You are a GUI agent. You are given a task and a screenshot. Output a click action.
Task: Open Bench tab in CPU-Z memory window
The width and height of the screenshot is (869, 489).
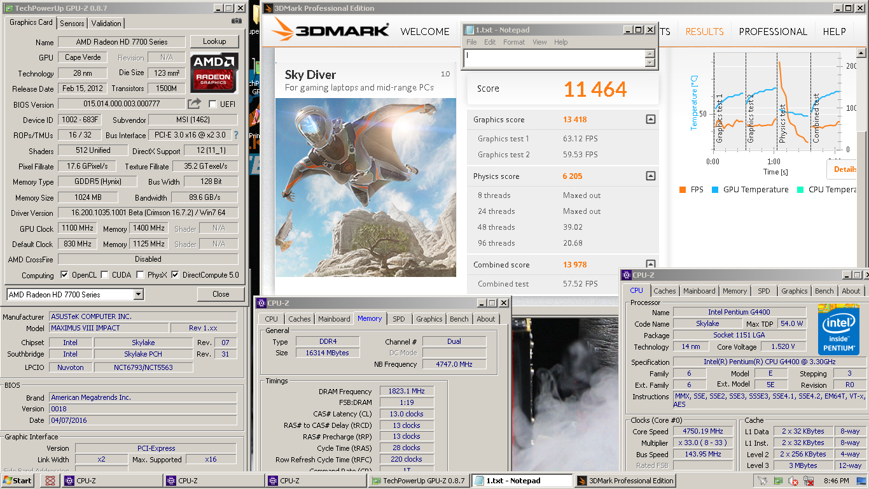point(459,319)
